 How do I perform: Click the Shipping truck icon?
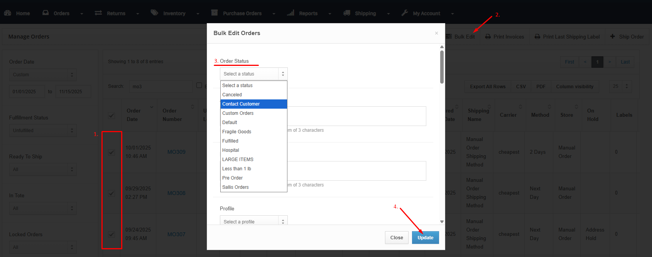click(x=347, y=13)
